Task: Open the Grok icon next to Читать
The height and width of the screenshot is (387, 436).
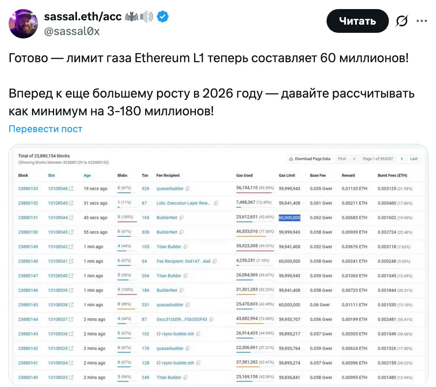Action: 402,21
